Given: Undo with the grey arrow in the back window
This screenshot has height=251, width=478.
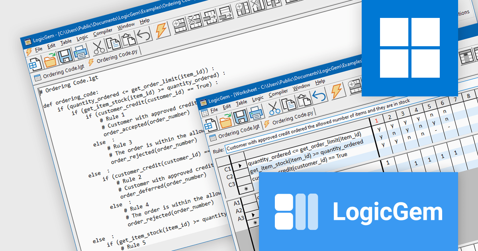Looking at the screenshot, I should point(143,35).
